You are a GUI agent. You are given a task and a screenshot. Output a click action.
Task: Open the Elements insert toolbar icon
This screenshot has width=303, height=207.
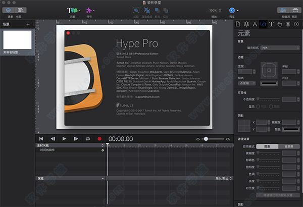[72, 11]
